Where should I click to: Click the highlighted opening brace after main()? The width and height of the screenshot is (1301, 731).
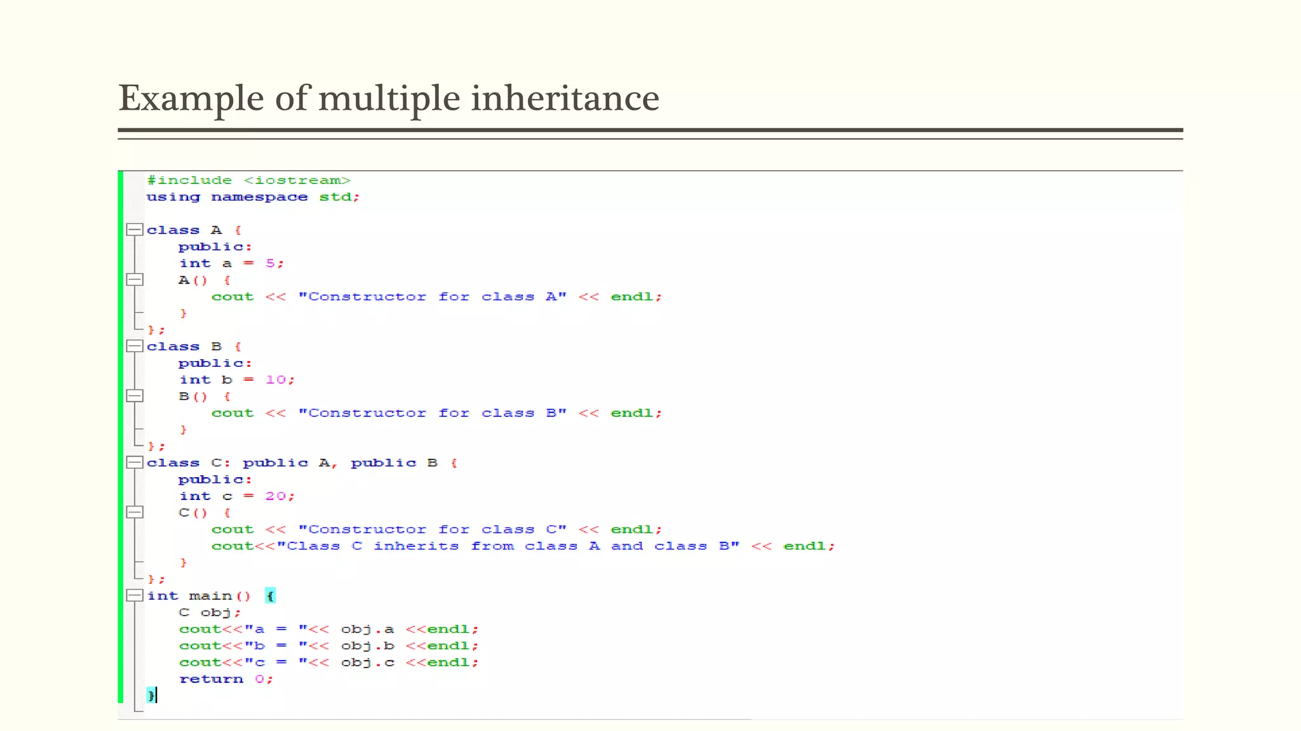[270, 596]
